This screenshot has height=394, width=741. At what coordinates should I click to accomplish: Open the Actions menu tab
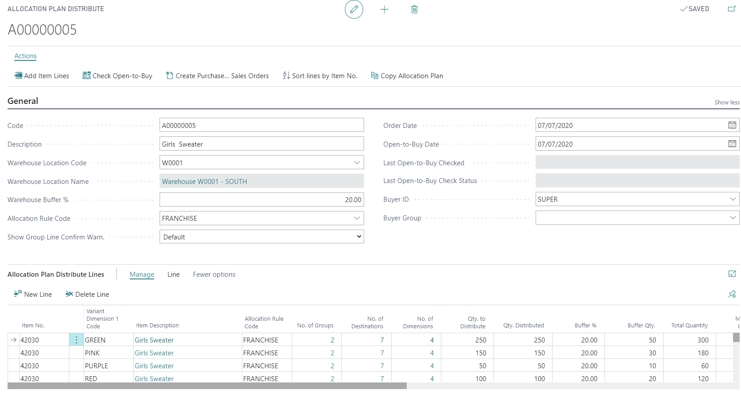[x=25, y=56]
